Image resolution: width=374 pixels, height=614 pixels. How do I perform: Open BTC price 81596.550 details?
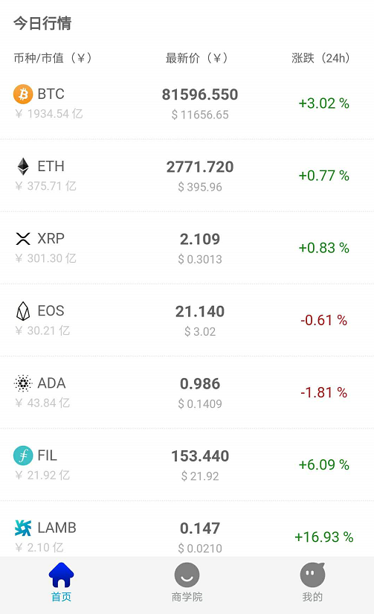pyautogui.click(x=200, y=95)
